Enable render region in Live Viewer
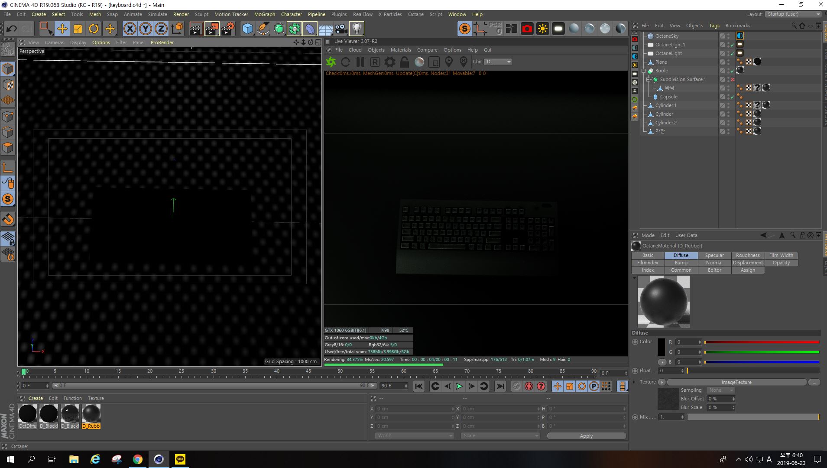The width and height of the screenshot is (827, 468). (x=434, y=62)
